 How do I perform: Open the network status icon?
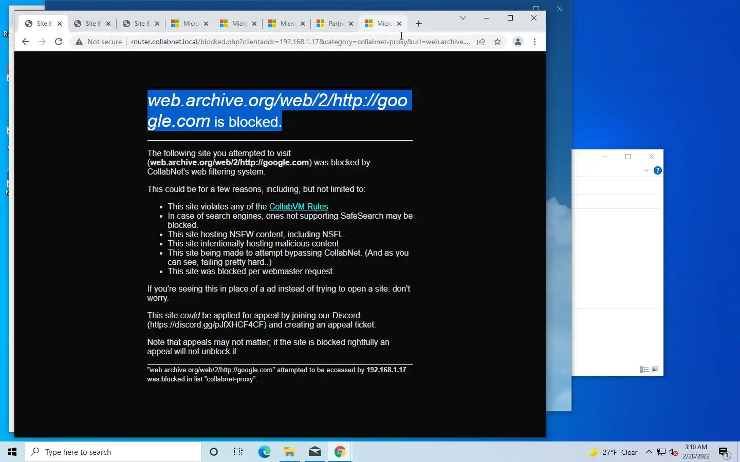661,452
